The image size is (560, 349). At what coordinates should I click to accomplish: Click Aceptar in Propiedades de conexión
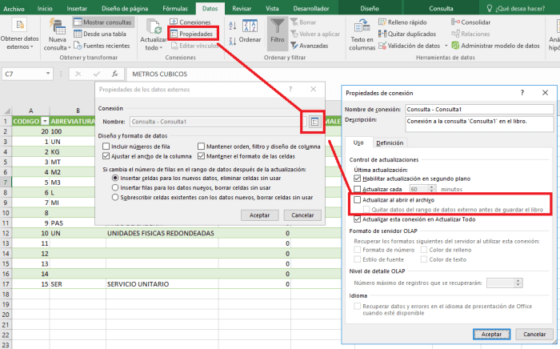coord(491,335)
